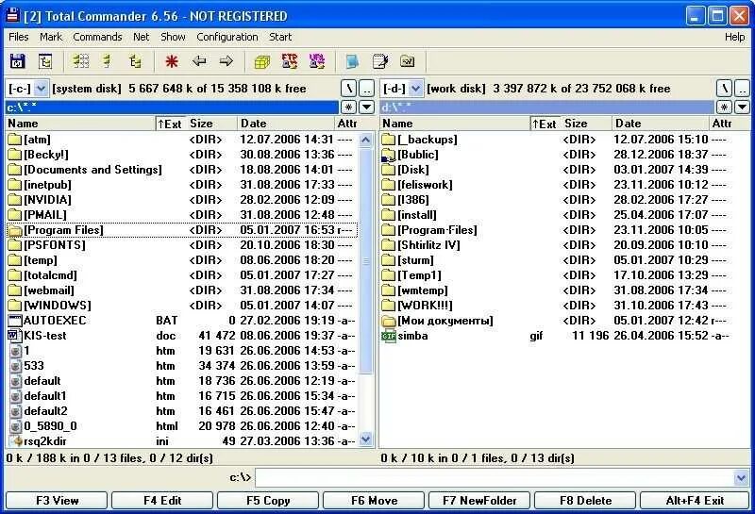This screenshot has width=755, height=514.
Task: Go back with the left arrow icon
Action: tap(199, 61)
